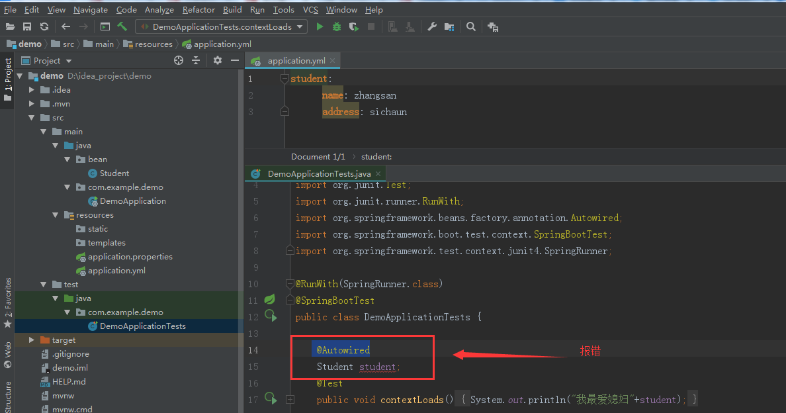Click the Spring leaf gutter icon on line 11
This screenshot has height=413, width=786.
270,300
